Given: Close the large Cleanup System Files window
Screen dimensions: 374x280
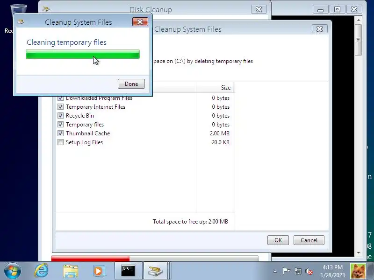Looking at the screenshot, I should (320, 29).
